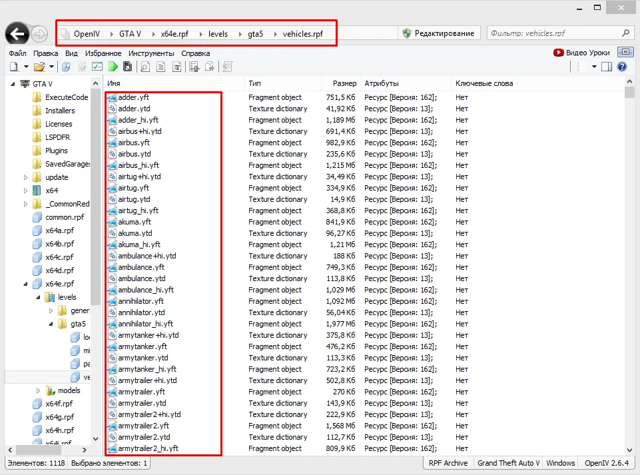Click the compact window mode button
Image resolution: width=640 pixels, height=475 pixels.
coord(625,52)
